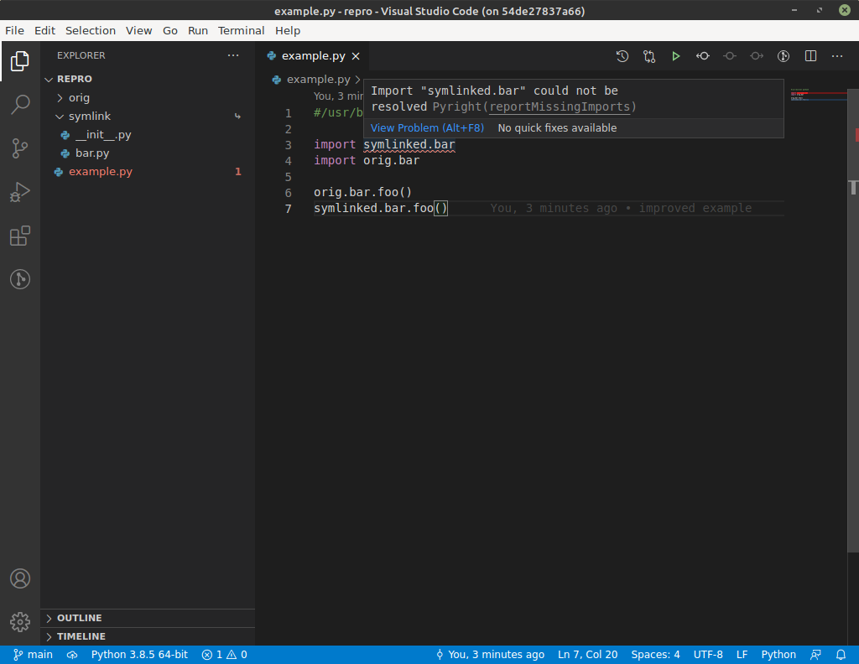
Task: Open notifications bell icon
Action: (841, 655)
